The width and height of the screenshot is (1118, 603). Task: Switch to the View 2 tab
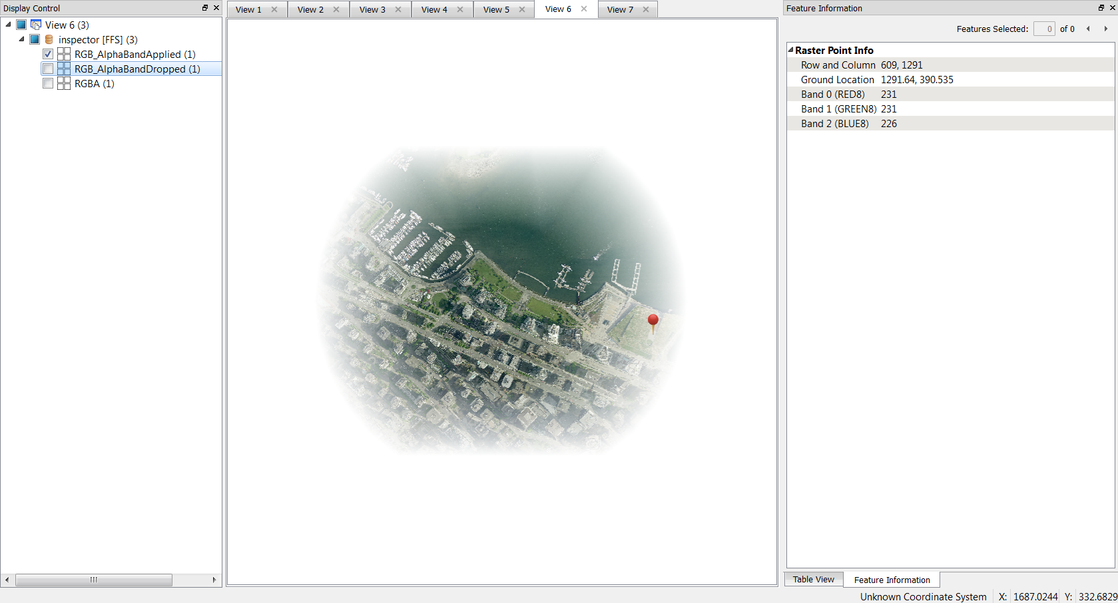tap(310, 9)
